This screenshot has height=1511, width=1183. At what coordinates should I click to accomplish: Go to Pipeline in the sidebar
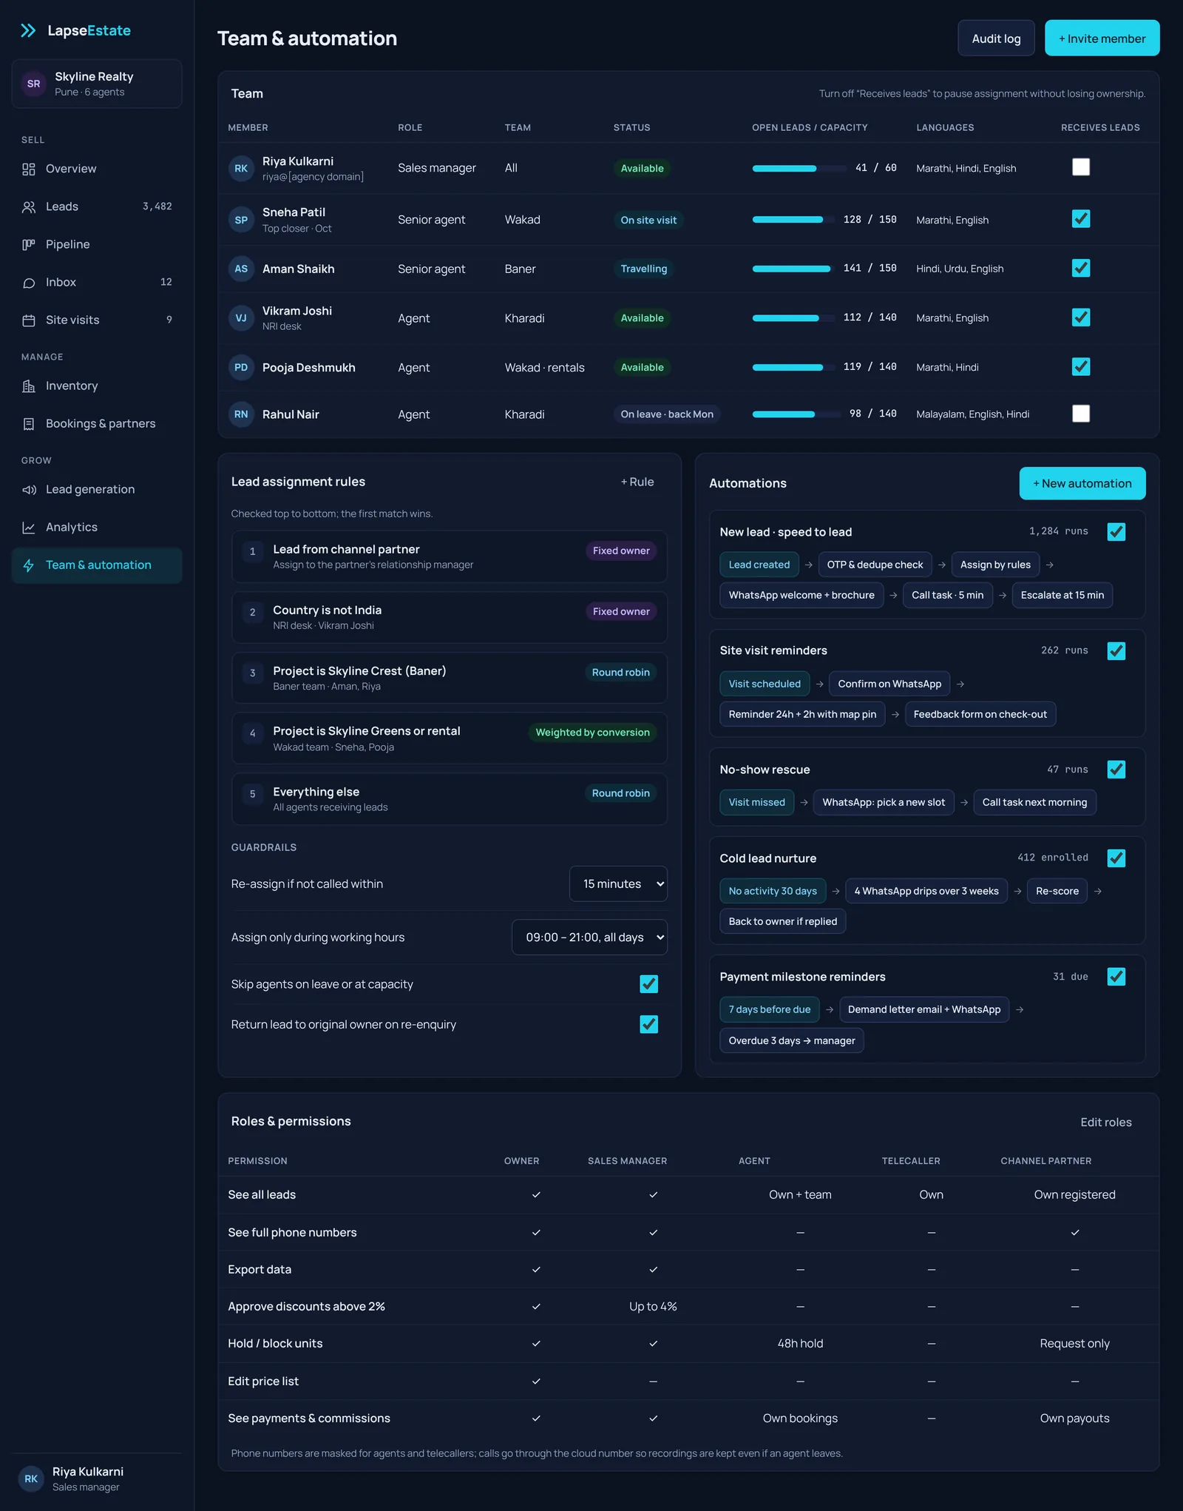97,244
